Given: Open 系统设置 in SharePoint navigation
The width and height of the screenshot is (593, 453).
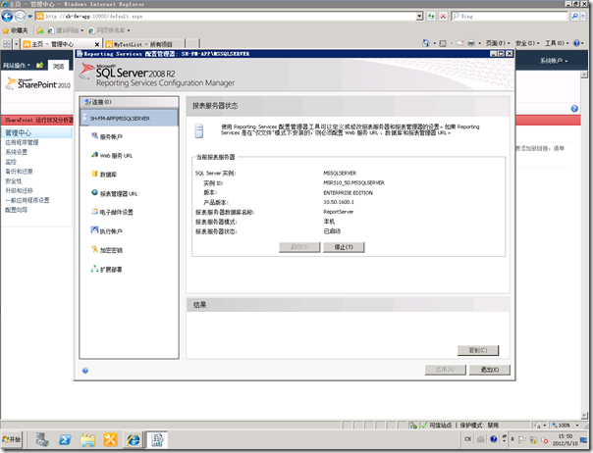Looking at the screenshot, I should click(x=16, y=152).
